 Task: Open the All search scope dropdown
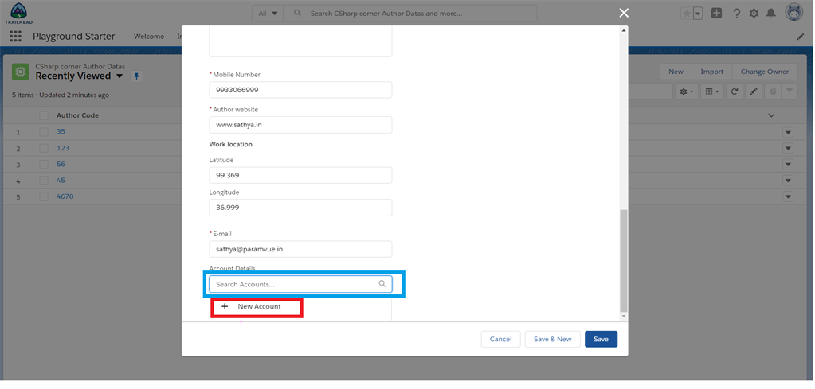click(x=268, y=14)
